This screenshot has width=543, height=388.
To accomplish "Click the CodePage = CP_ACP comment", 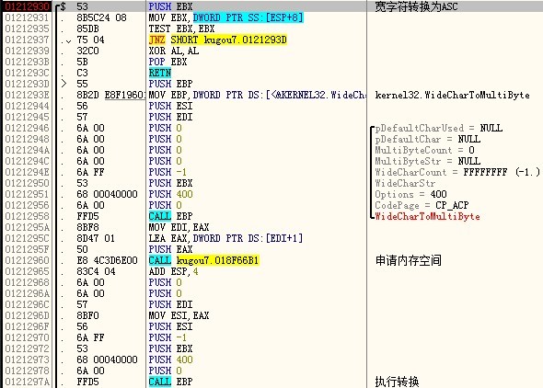I will click(x=422, y=205).
